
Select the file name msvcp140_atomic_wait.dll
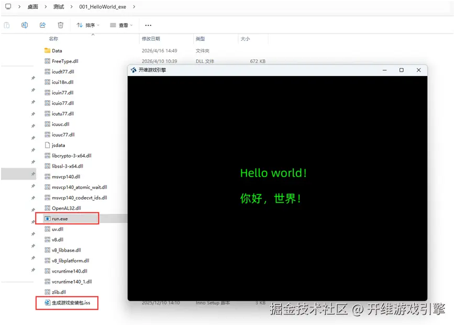[x=80, y=187]
